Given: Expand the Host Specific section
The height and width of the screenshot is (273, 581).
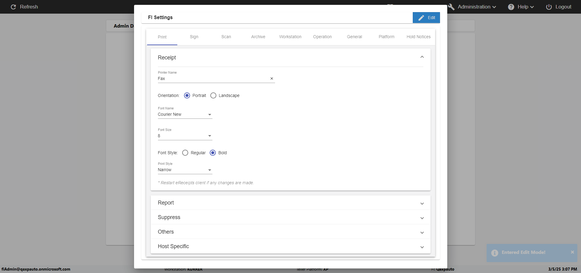Looking at the screenshot, I should (x=290, y=246).
